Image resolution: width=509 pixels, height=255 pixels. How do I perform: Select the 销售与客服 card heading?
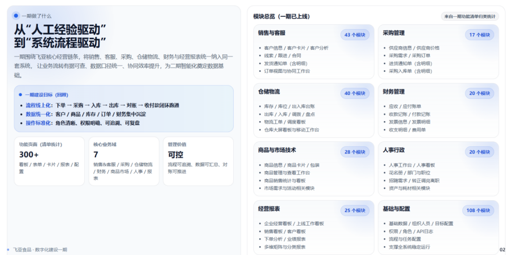pyautogui.click(x=272, y=33)
